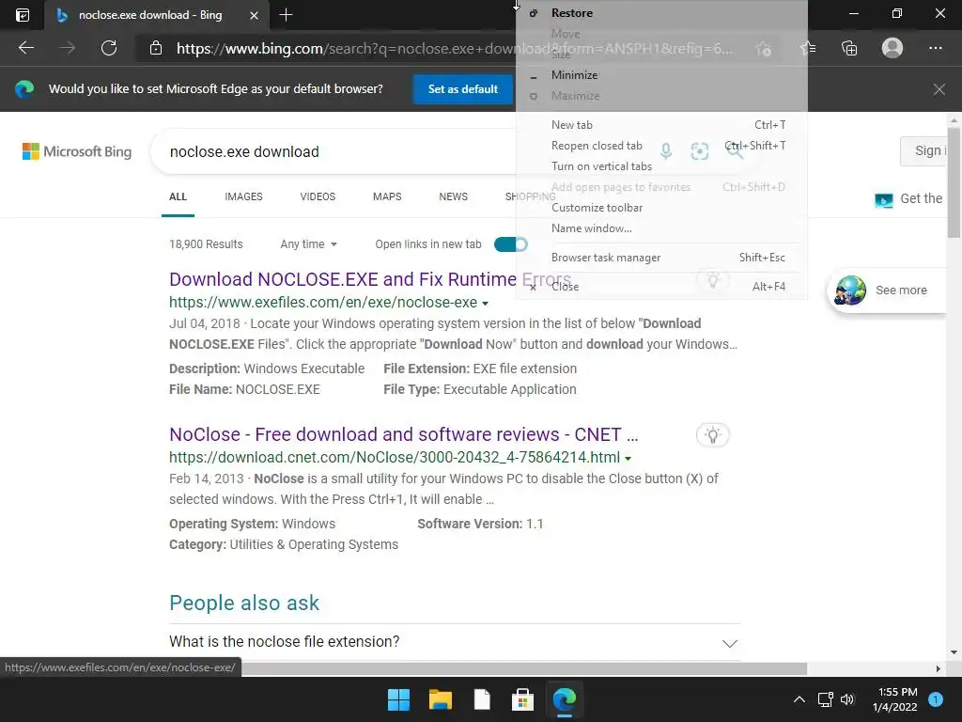Screen dimensions: 962x722
Task: Select Reopen closed tab menu entry
Action: click(661, 146)
